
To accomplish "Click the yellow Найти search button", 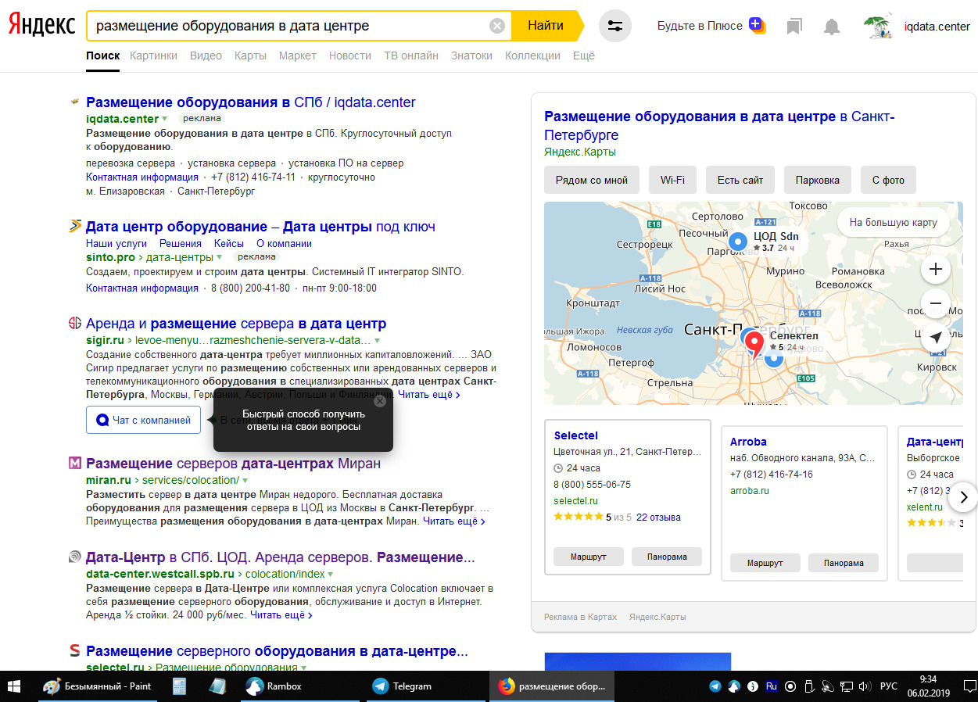I will pos(546,26).
